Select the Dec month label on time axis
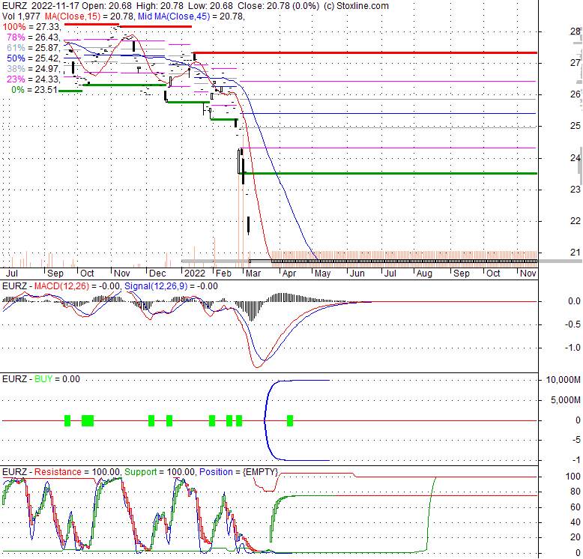This screenshot has width=583, height=559. click(x=157, y=274)
